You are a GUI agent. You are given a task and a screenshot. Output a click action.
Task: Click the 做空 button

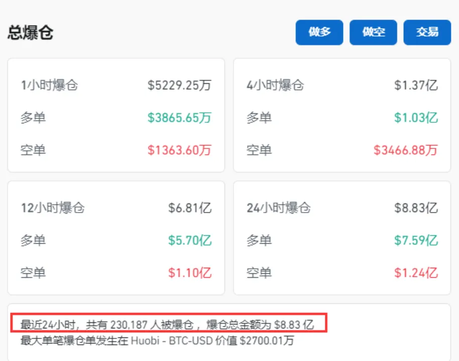(373, 32)
